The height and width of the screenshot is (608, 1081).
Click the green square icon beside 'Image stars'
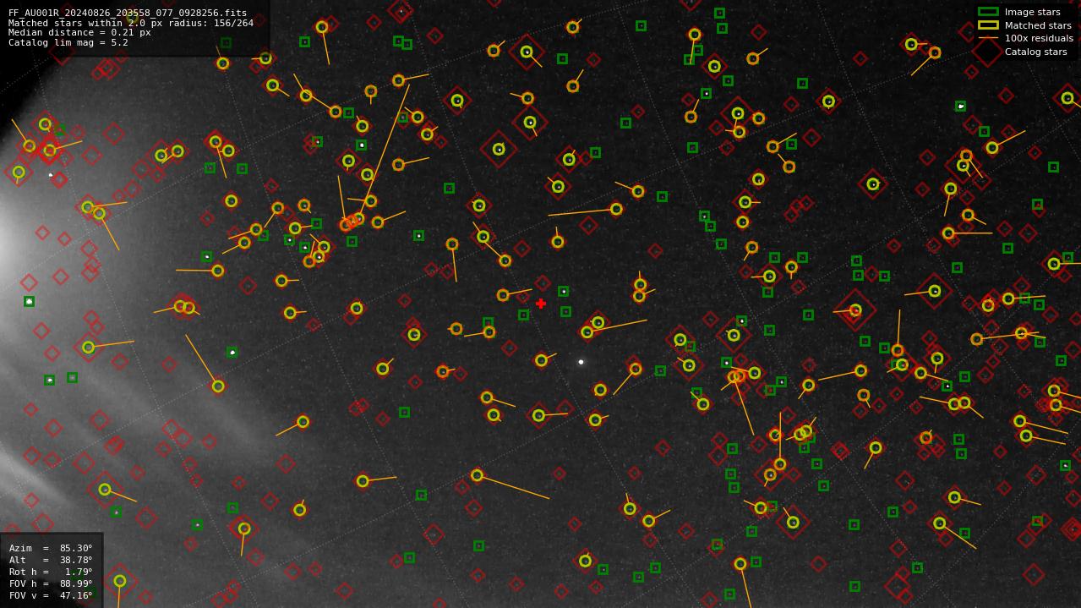tap(988, 12)
